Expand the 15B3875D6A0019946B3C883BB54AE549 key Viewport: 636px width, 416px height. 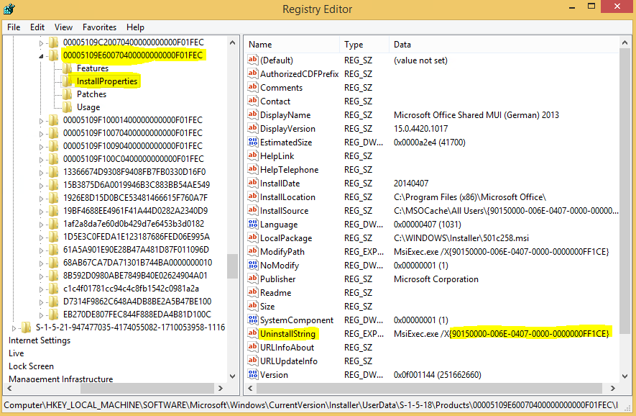pyautogui.click(x=41, y=185)
